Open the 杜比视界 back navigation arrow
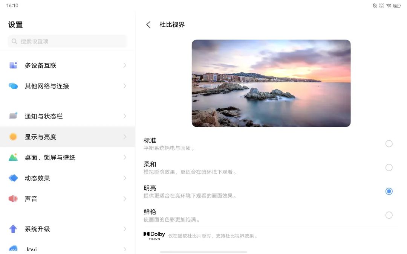Image resolution: width=407 pixels, height=254 pixels. click(x=148, y=24)
